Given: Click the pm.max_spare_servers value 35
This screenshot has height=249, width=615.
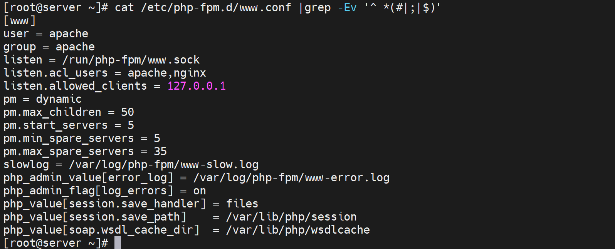Looking at the screenshot, I should (x=160, y=152).
